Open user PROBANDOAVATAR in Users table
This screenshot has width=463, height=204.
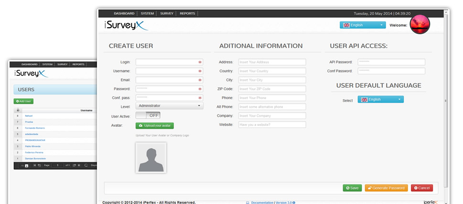tap(35, 141)
